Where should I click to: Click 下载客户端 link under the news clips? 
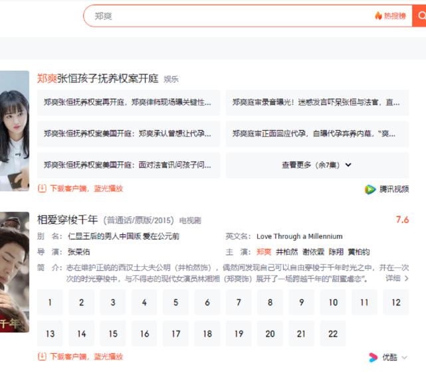[86, 188]
